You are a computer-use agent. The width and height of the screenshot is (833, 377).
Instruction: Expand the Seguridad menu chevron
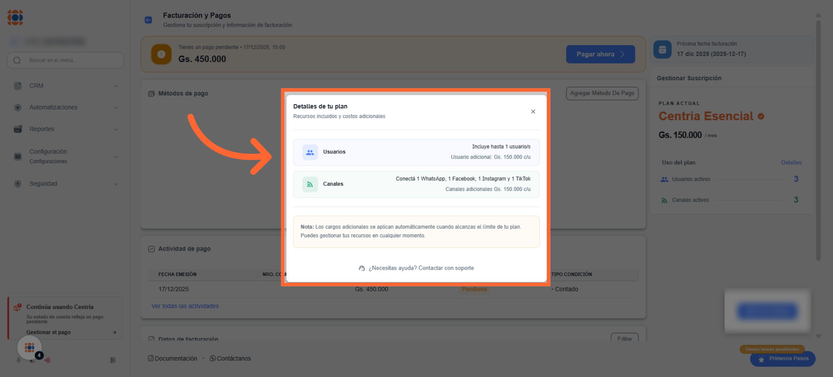point(116,184)
